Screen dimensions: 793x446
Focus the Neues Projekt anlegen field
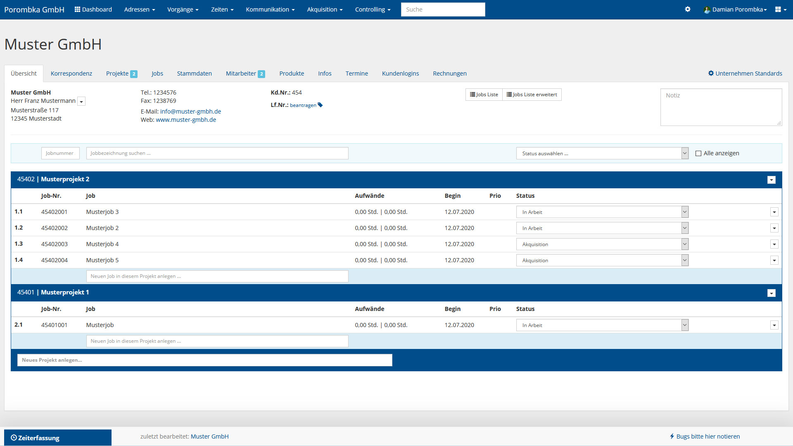click(x=204, y=360)
